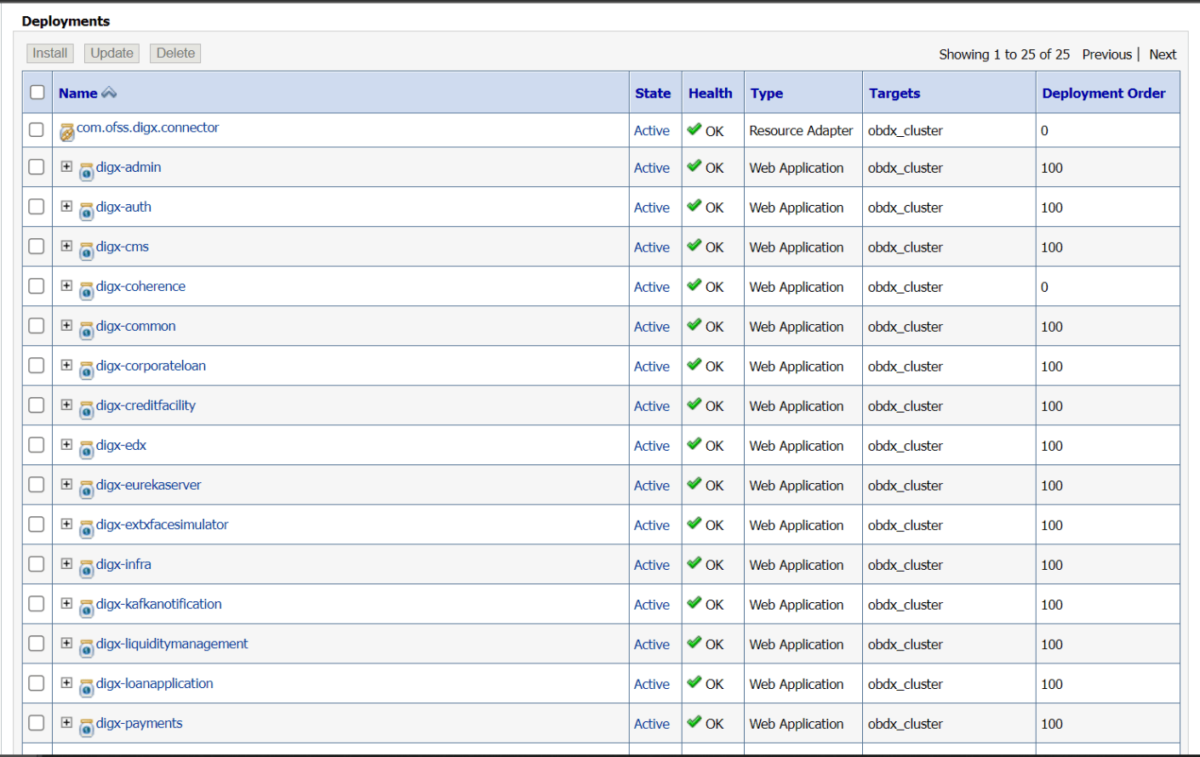
Task: Expand the digx-corporateloan row
Action: 66,366
